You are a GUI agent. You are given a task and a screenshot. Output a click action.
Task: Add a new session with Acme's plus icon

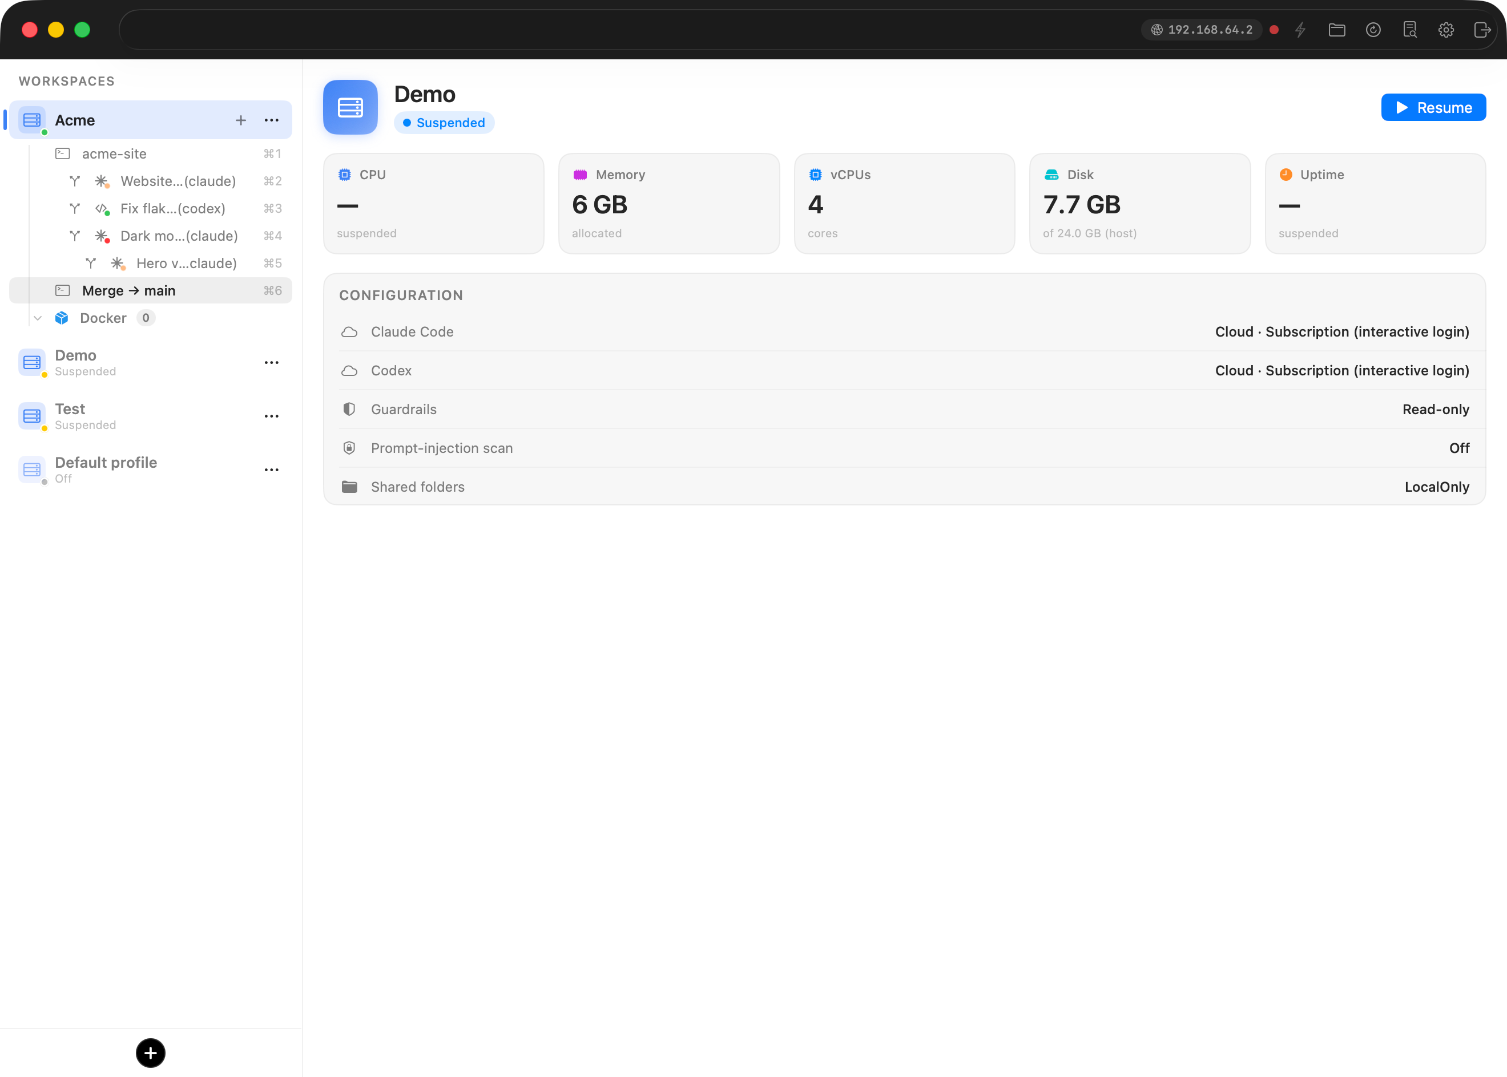(x=241, y=120)
